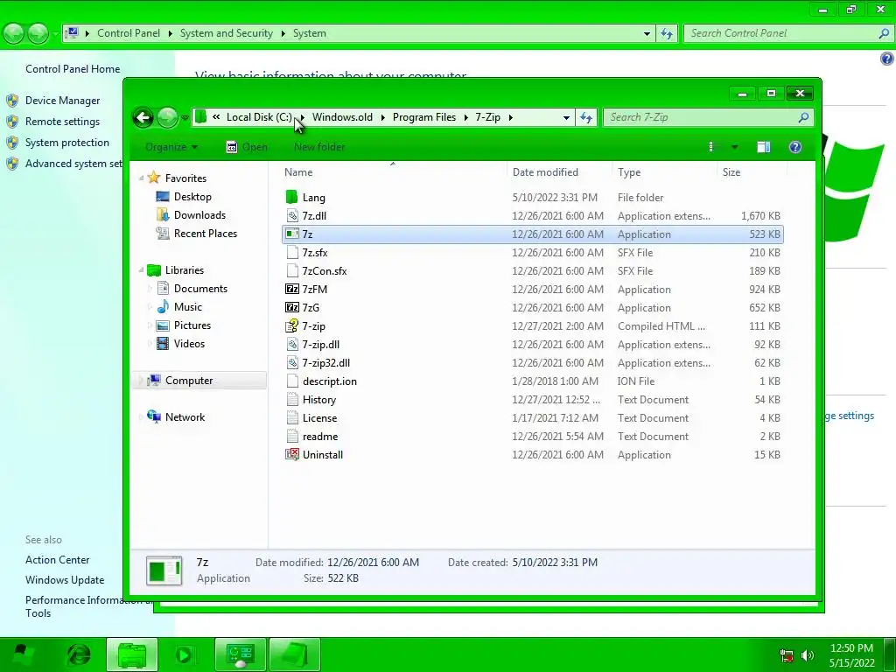Select Recent Places in Favorites
The image size is (896, 672).
point(205,233)
